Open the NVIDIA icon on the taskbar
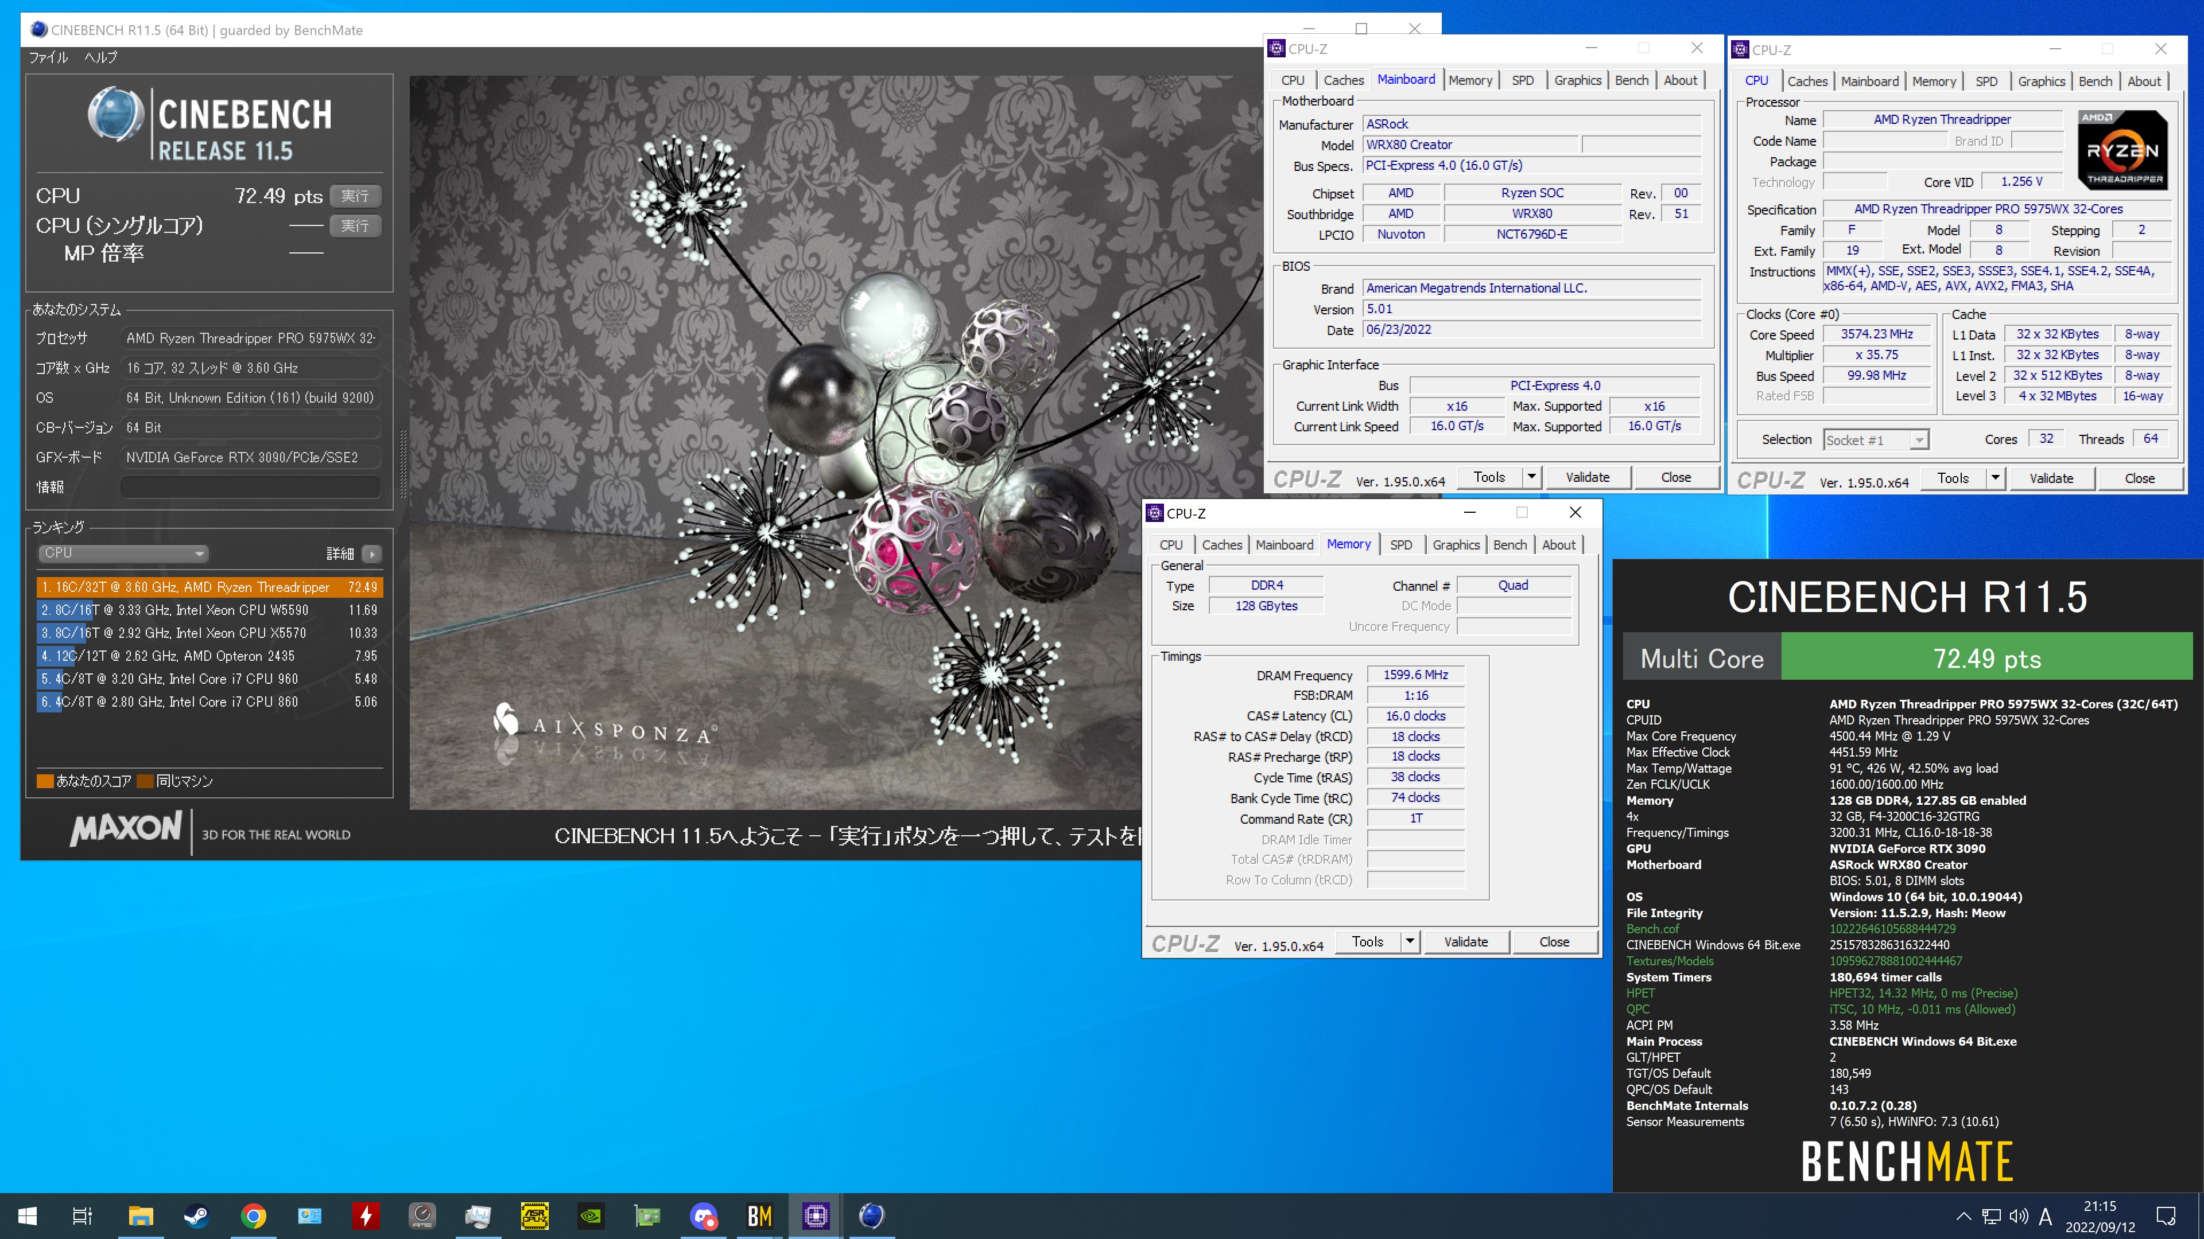This screenshot has width=2204, height=1239. pos(591,1215)
